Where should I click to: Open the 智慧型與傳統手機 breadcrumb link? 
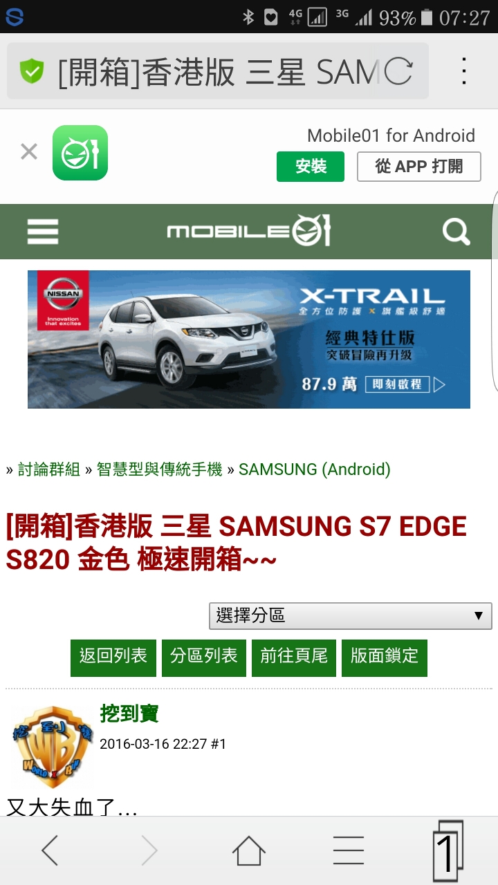pyautogui.click(x=160, y=470)
